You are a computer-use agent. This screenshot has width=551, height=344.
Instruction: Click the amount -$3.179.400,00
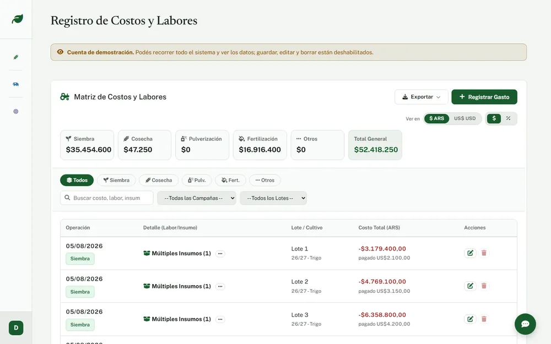click(382, 249)
